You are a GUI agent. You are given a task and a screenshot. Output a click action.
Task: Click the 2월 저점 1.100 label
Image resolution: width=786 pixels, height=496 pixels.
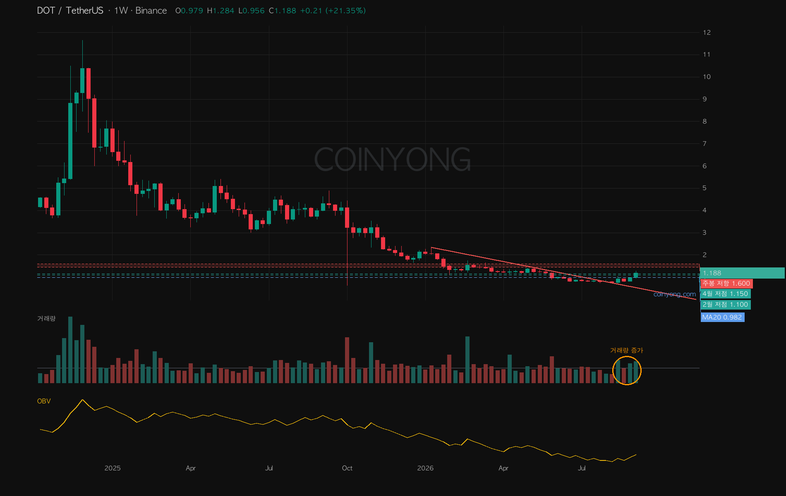click(x=726, y=304)
